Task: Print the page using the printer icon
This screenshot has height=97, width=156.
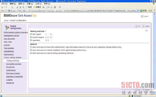Action: pyautogui.click(x=51, y=7)
